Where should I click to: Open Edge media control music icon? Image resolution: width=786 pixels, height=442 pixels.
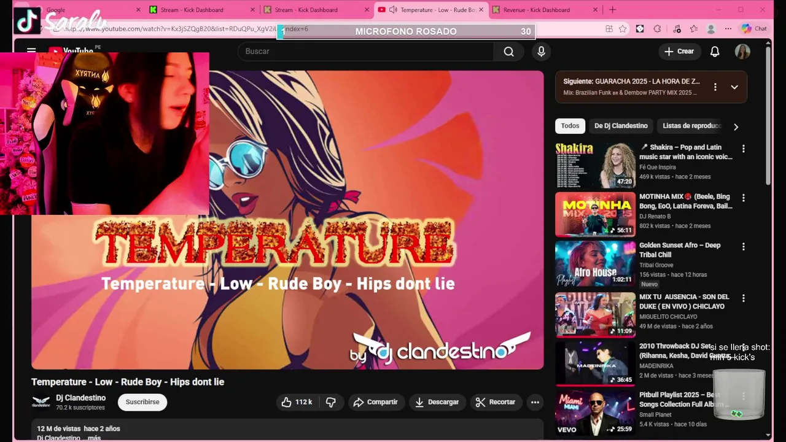(677, 29)
